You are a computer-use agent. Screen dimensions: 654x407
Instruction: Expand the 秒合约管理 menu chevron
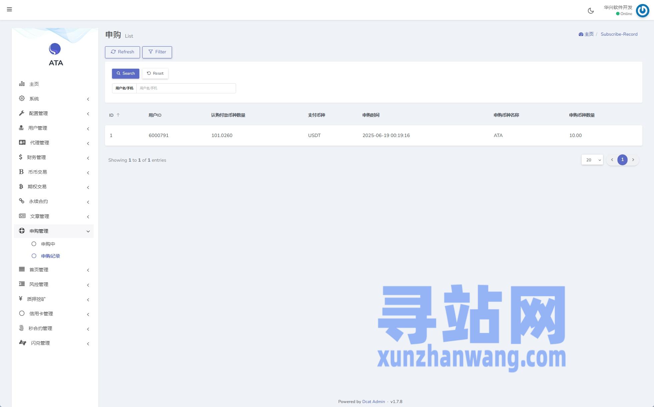(x=88, y=329)
